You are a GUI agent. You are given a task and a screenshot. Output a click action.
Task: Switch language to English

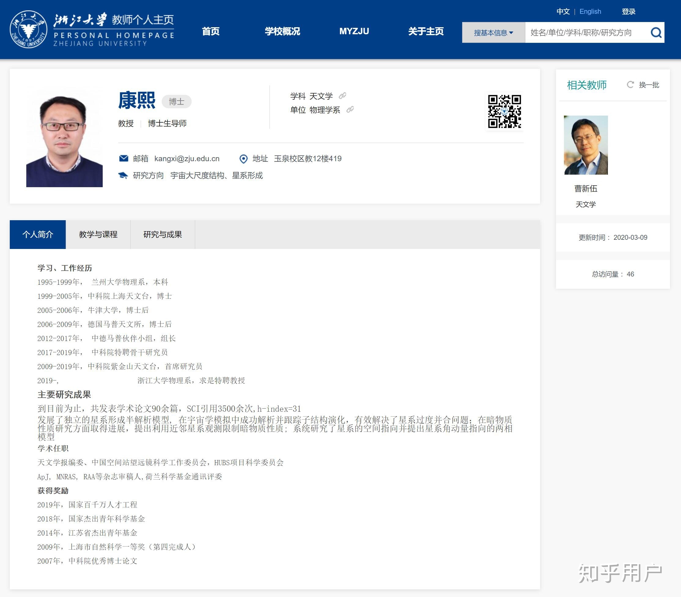[590, 11]
